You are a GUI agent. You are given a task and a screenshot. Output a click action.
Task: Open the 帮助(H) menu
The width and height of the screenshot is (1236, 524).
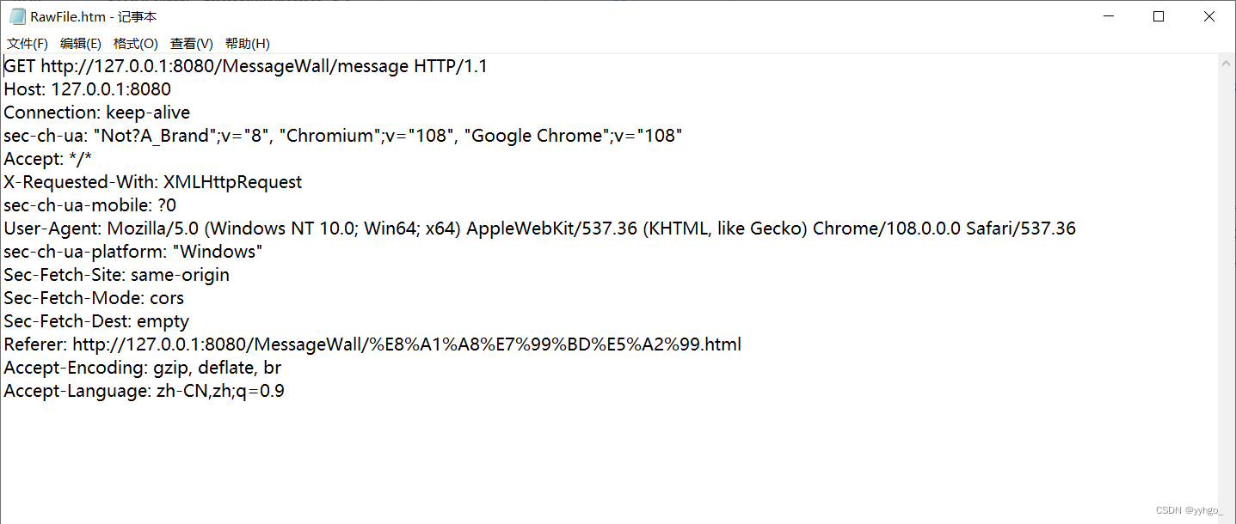click(x=248, y=43)
